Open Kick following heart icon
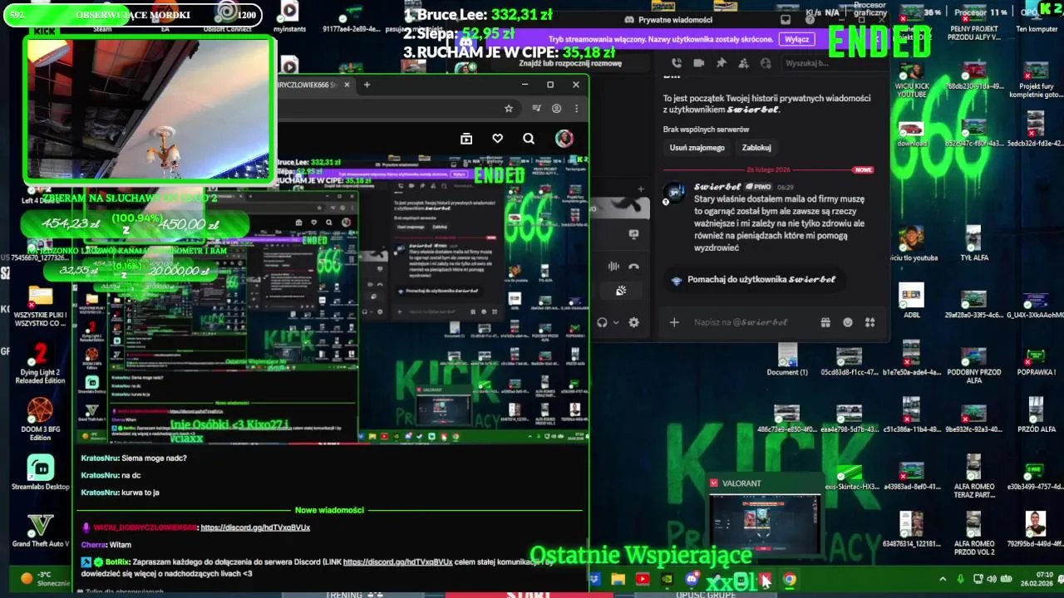The height and width of the screenshot is (598, 1064). 497,139
